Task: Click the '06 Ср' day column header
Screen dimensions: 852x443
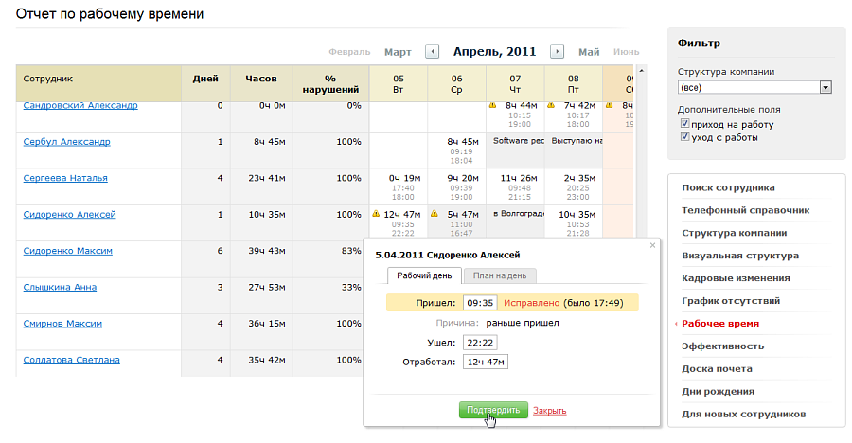Action: point(456,83)
